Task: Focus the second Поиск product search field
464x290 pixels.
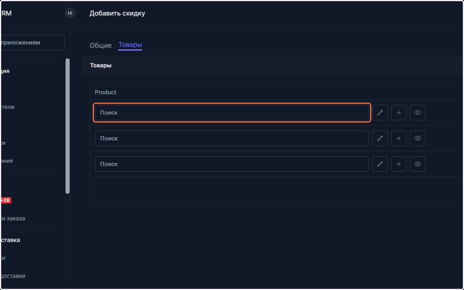Action: 232,138
